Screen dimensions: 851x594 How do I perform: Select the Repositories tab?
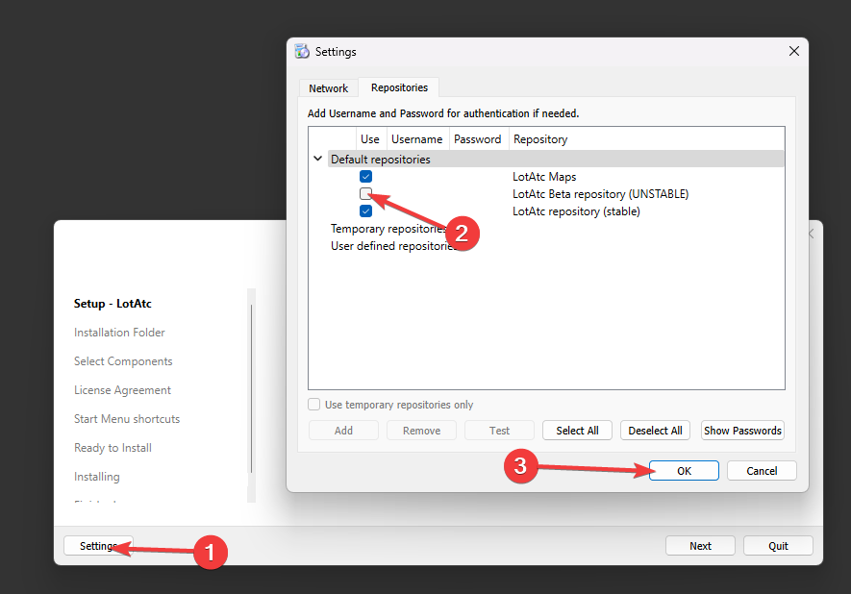pos(399,87)
